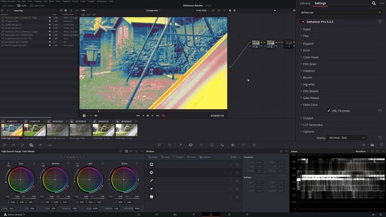Open the Comparison viewer dropdown

pos(153,11)
